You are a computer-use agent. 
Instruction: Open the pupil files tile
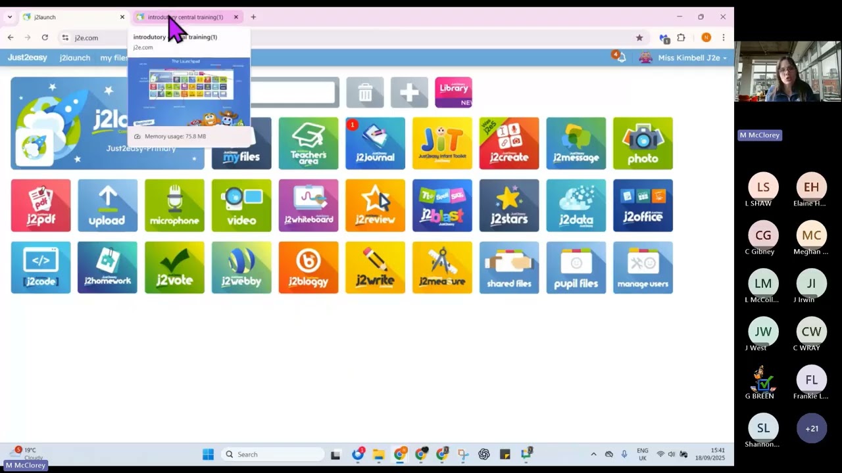click(576, 267)
